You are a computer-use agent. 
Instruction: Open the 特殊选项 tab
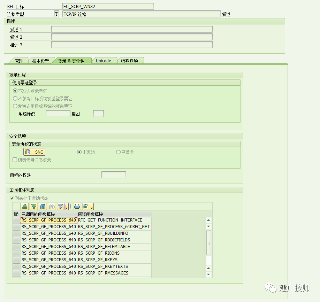[130, 61]
